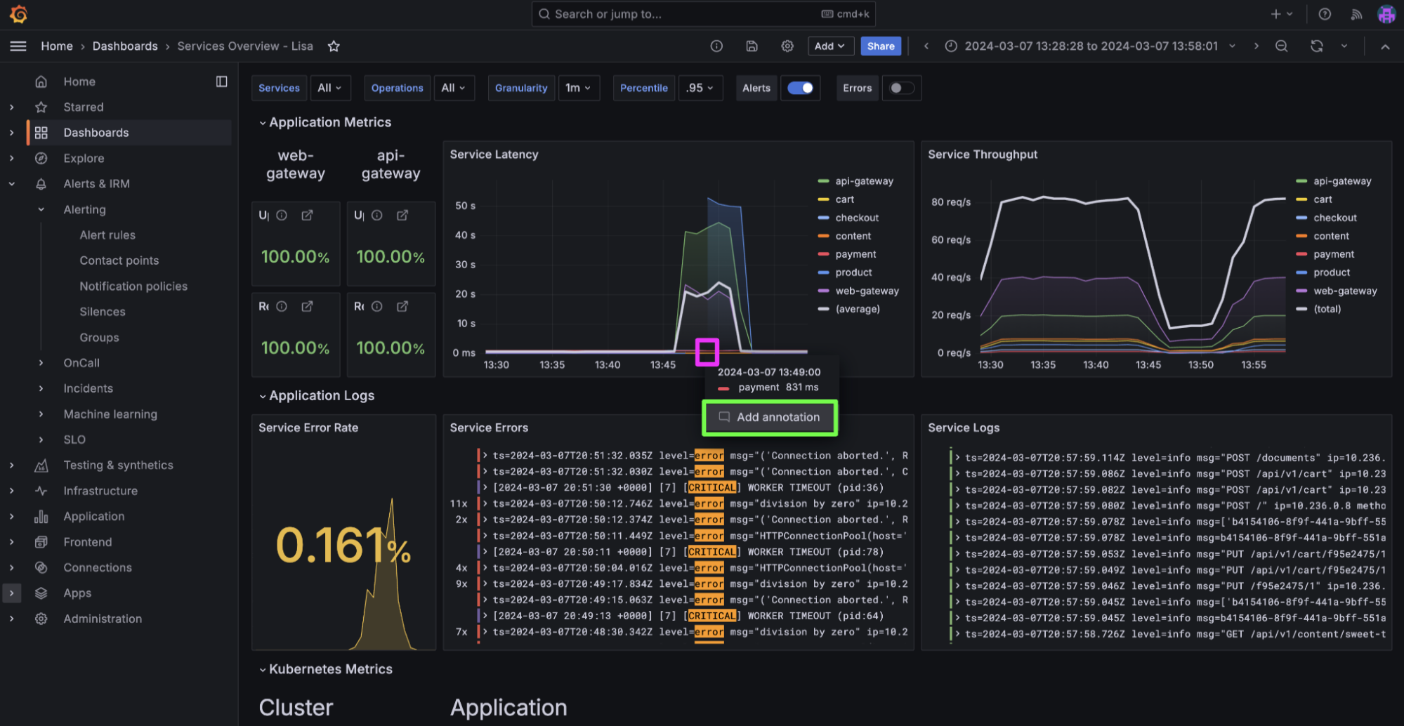This screenshot has height=726, width=1404.
Task: Save the dashboard using disk icon
Action: 752,46
